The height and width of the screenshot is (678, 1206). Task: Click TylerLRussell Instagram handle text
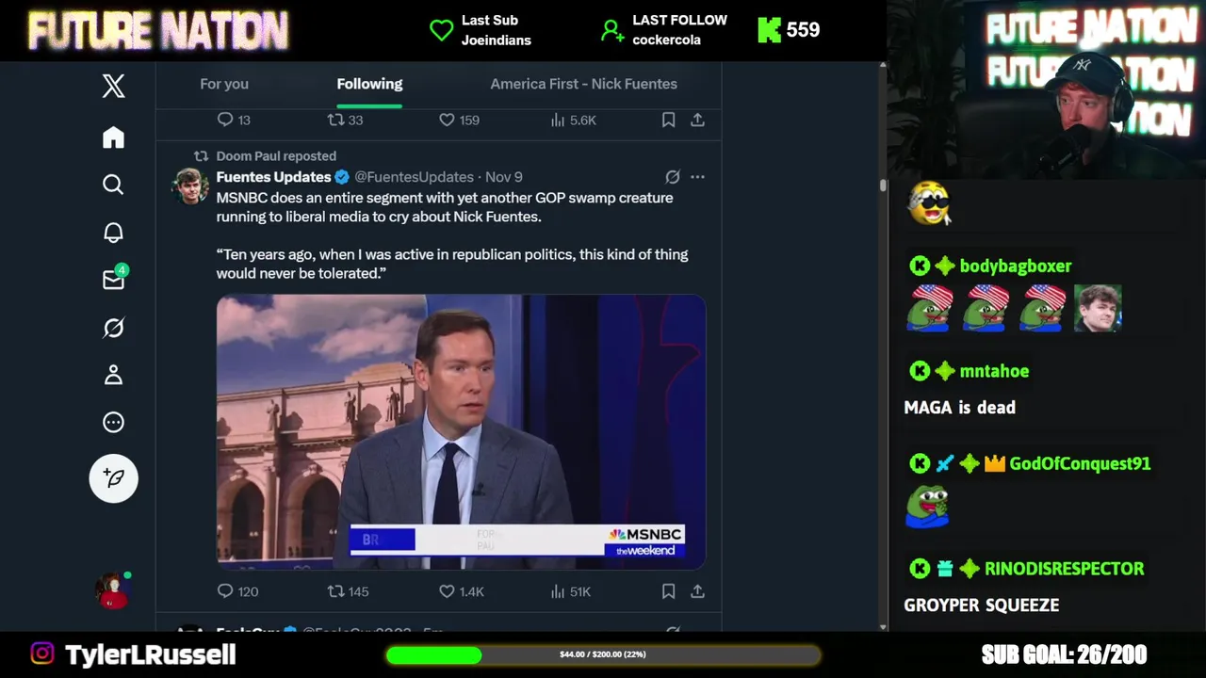tap(150, 654)
